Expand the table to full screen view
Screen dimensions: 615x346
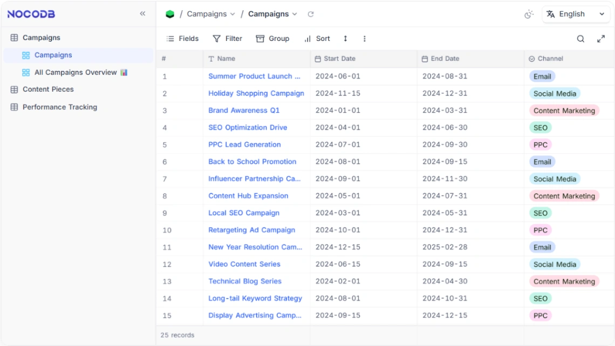click(602, 38)
